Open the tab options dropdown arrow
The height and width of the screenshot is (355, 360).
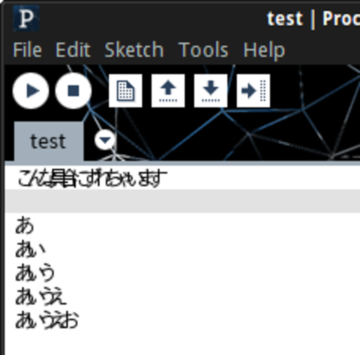pyautogui.click(x=105, y=140)
